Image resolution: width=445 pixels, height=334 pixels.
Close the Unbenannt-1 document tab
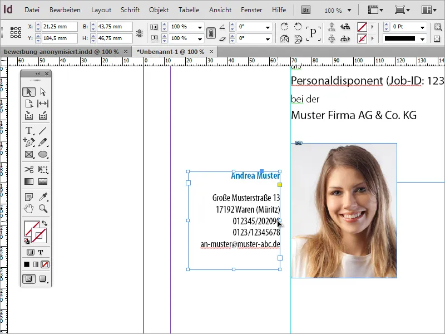pos(211,51)
